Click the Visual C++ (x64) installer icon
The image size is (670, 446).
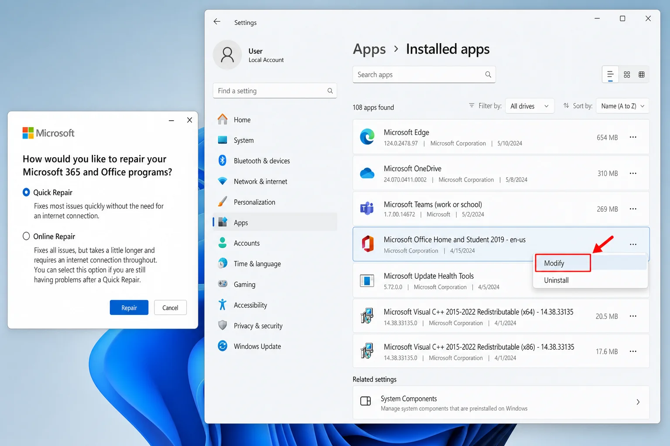367,316
